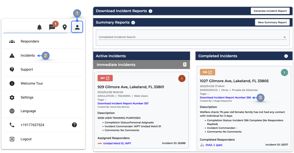This screenshot has height=153, width=294.
Task: Click the red responder count badge on 357
Action: [182, 79]
